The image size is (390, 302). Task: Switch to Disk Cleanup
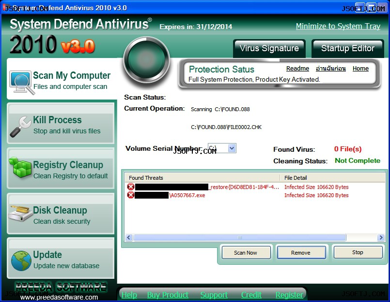(x=61, y=214)
